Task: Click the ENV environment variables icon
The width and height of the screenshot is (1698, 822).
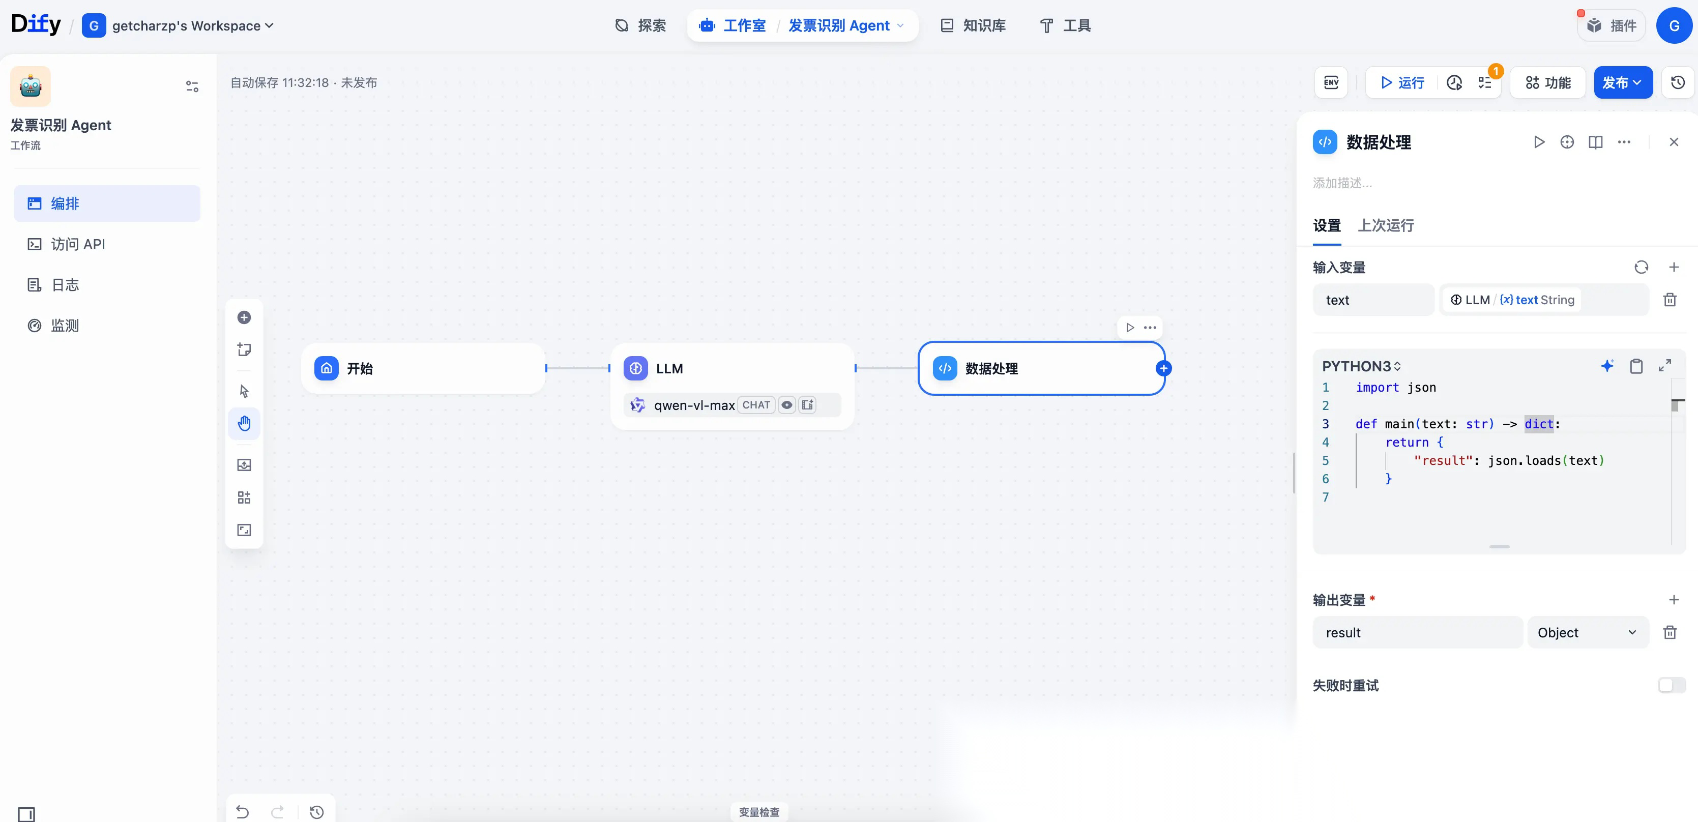Action: pos(1331,82)
